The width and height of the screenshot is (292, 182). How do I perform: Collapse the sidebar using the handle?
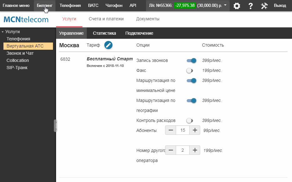[55, 125]
